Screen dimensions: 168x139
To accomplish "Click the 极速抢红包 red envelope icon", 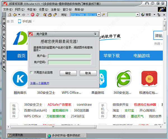I will (x=149, y=79).
